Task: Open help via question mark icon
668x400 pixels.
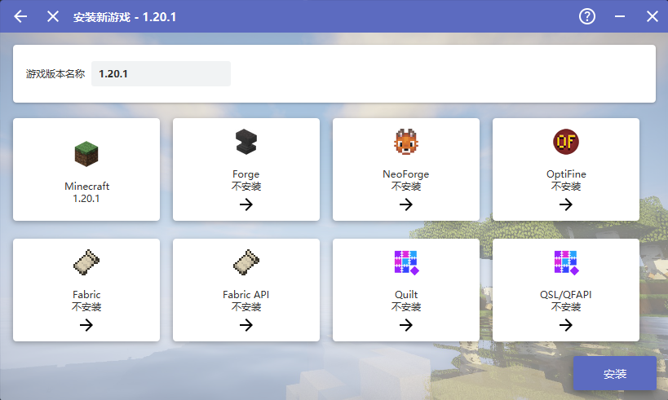Action: tap(587, 16)
